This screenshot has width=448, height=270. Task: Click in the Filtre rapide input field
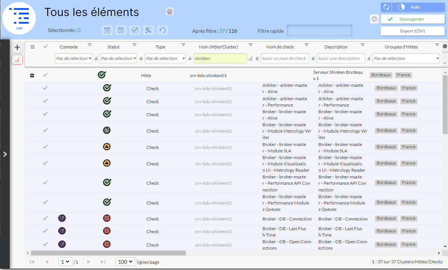point(319,31)
